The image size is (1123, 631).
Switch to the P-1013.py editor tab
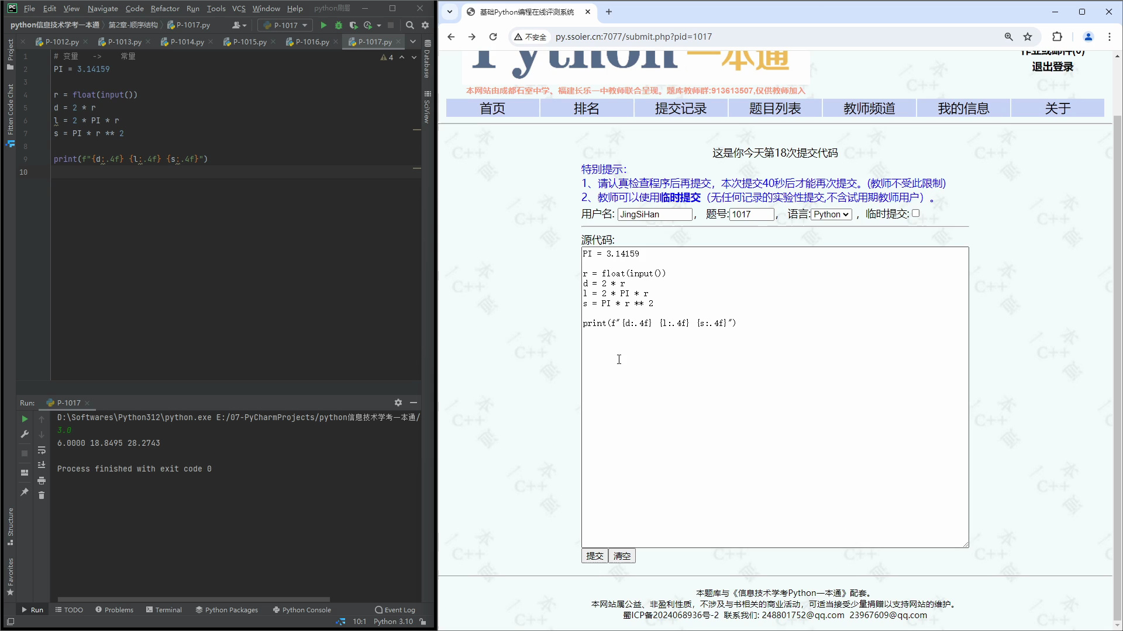coord(123,41)
